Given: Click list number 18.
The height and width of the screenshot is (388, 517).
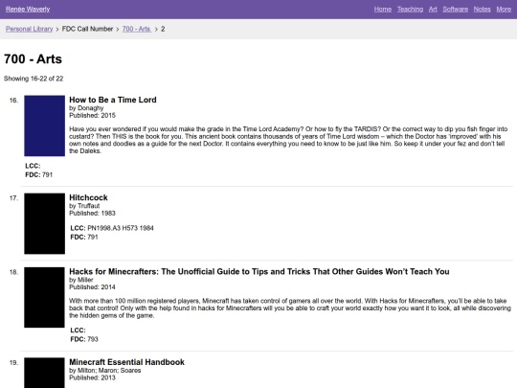Looking at the screenshot, I should click(13, 272).
